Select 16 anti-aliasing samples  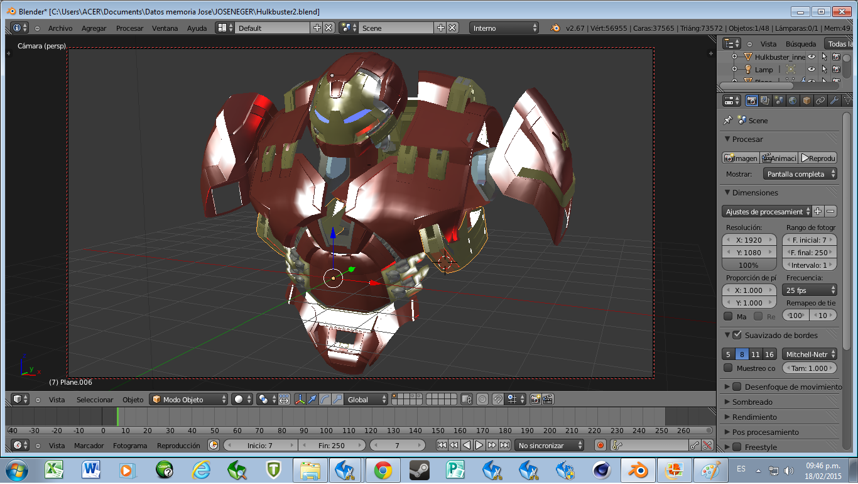(x=769, y=354)
